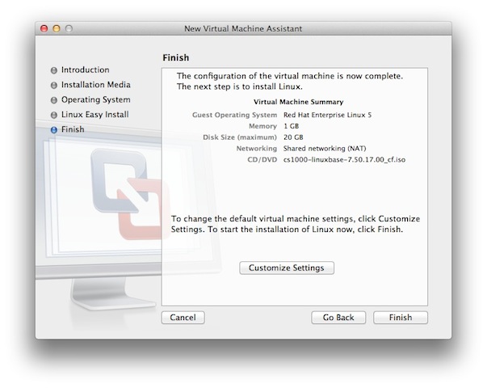The image size is (487, 388).
Task: Click the Shared networking (NAT) value
Action: tap(325, 149)
